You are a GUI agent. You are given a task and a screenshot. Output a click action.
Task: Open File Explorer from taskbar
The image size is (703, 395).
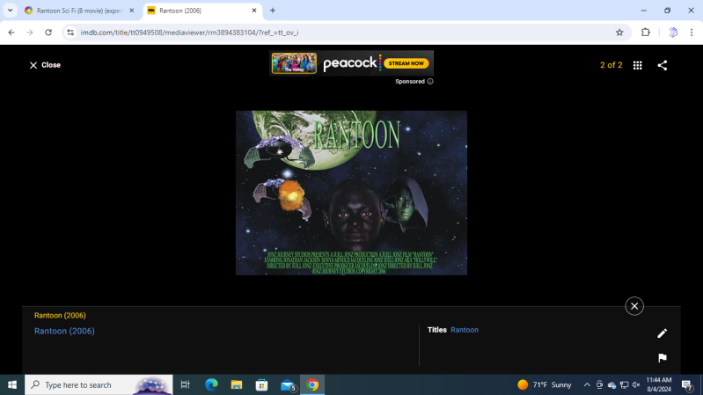click(x=237, y=384)
